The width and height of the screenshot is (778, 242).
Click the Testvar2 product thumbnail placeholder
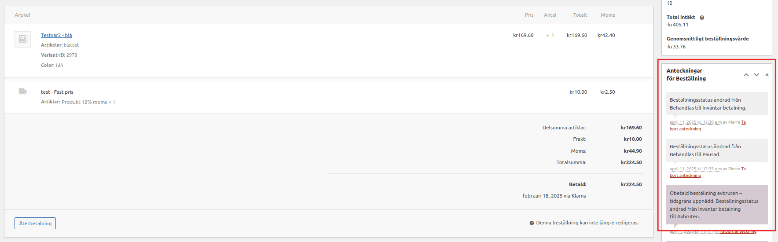tap(22, 39)
